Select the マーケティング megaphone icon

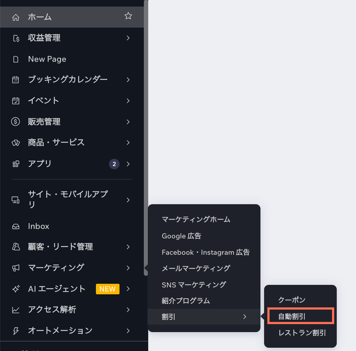click(16, 268)
